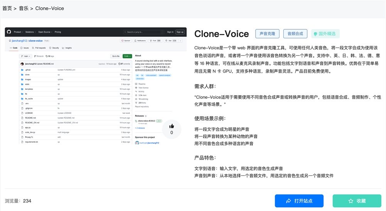Open the clone-voice repository link
This screenshot has width=386, height=211.
(x=36, y=41)
